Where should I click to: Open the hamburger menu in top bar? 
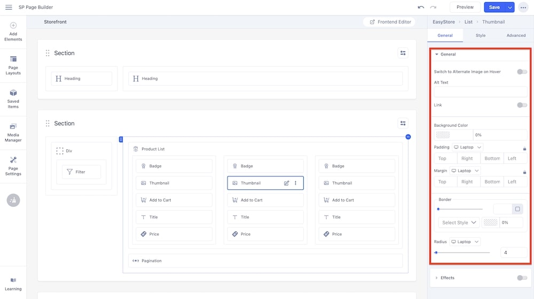coord(9,7)
